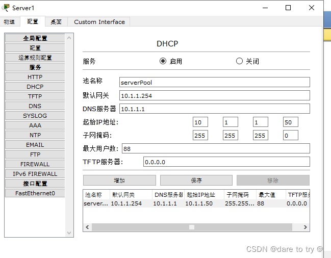Click the 移除 (remove) button
This screenshot has width=331, height=258.
pos(273,180)
